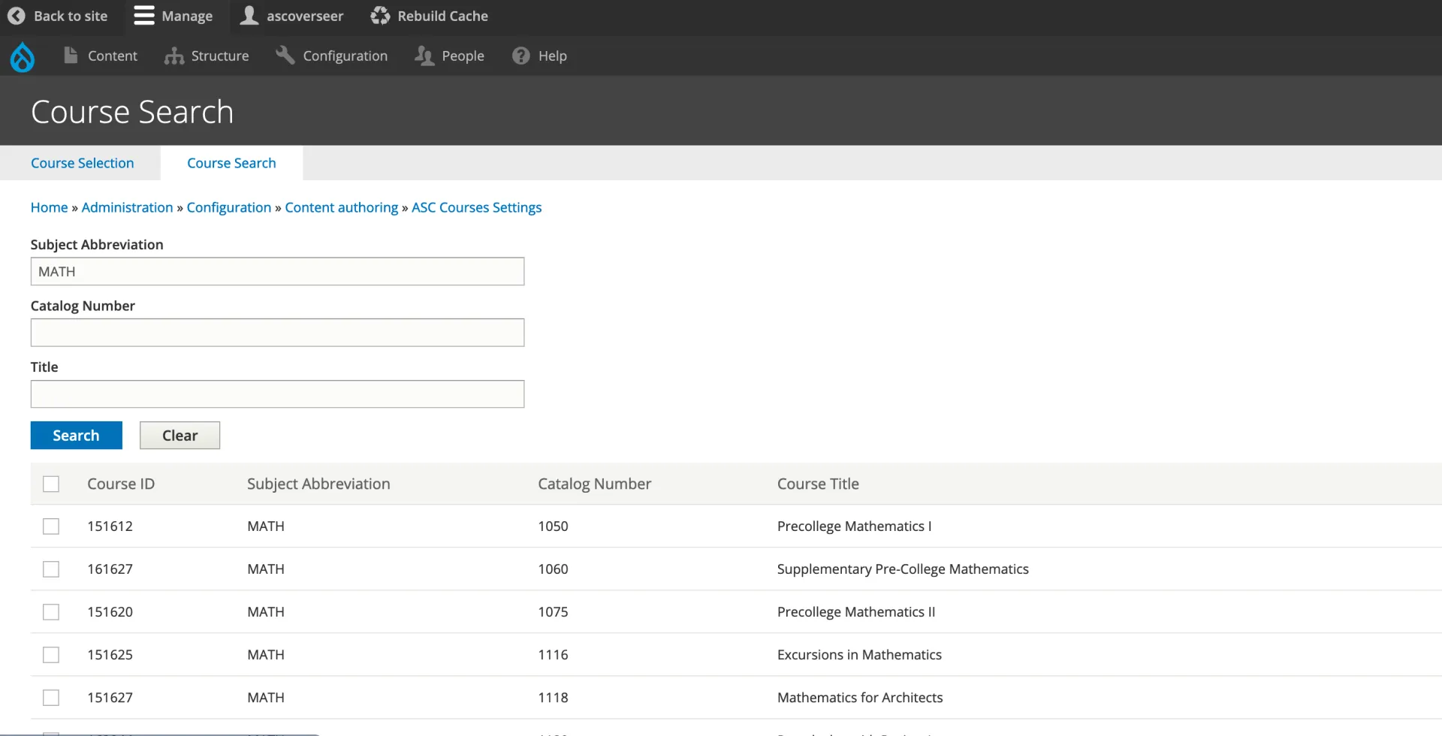The width and height of the screenshot is (1442, 736).
Task: Click catalog number 1075 cell
Action: [x=553, y=612]
